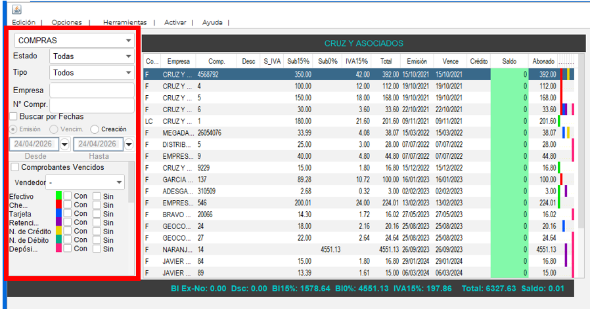Sort by the Saldo column header
Screen dimensions: 590x309
click(x=509, y=61)
